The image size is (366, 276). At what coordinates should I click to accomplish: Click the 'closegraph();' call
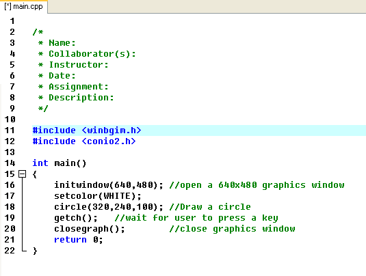(x=90, y=229)
